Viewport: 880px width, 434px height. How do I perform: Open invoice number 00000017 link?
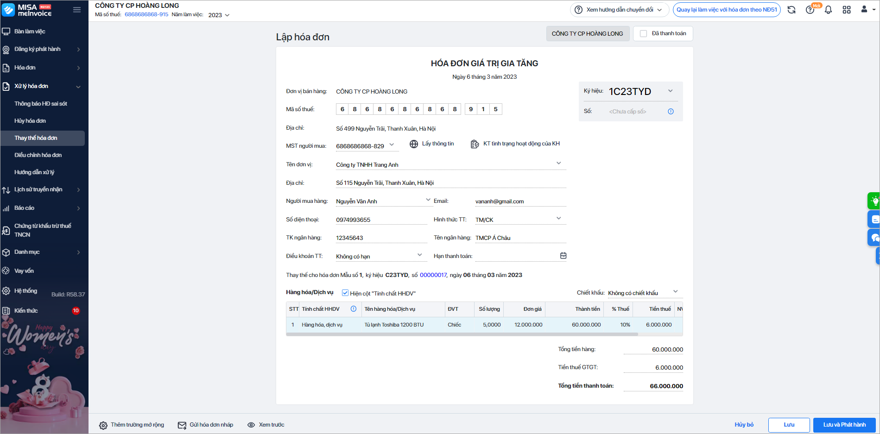pyautogui.click(x=433, y=275)
